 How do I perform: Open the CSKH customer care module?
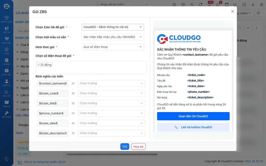tap(6, 51)
